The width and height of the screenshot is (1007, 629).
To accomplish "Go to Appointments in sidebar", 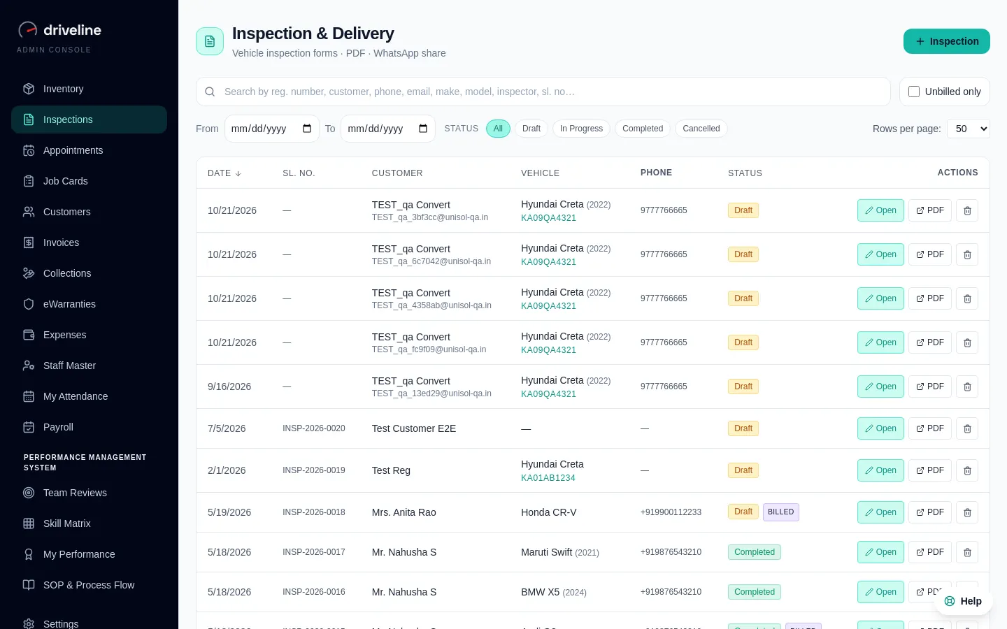I will pos(89,150).
